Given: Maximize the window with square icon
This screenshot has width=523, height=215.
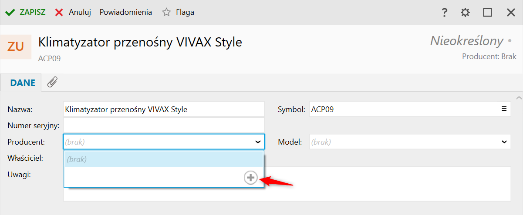Looking at the screenshot, I should coord(487,13).
